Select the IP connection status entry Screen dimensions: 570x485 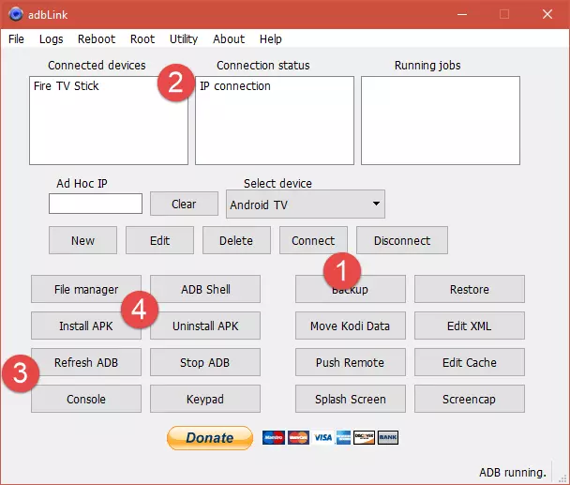point(235,86)
